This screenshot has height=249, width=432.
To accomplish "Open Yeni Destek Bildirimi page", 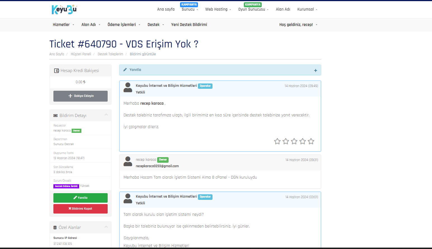I will click(x=189, y=25).
